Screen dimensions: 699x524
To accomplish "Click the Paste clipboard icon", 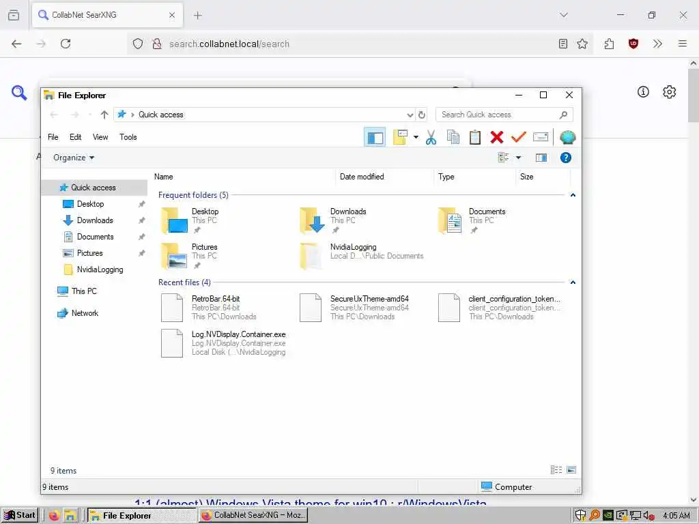I will pyautogui.click(x=475, y=137).
